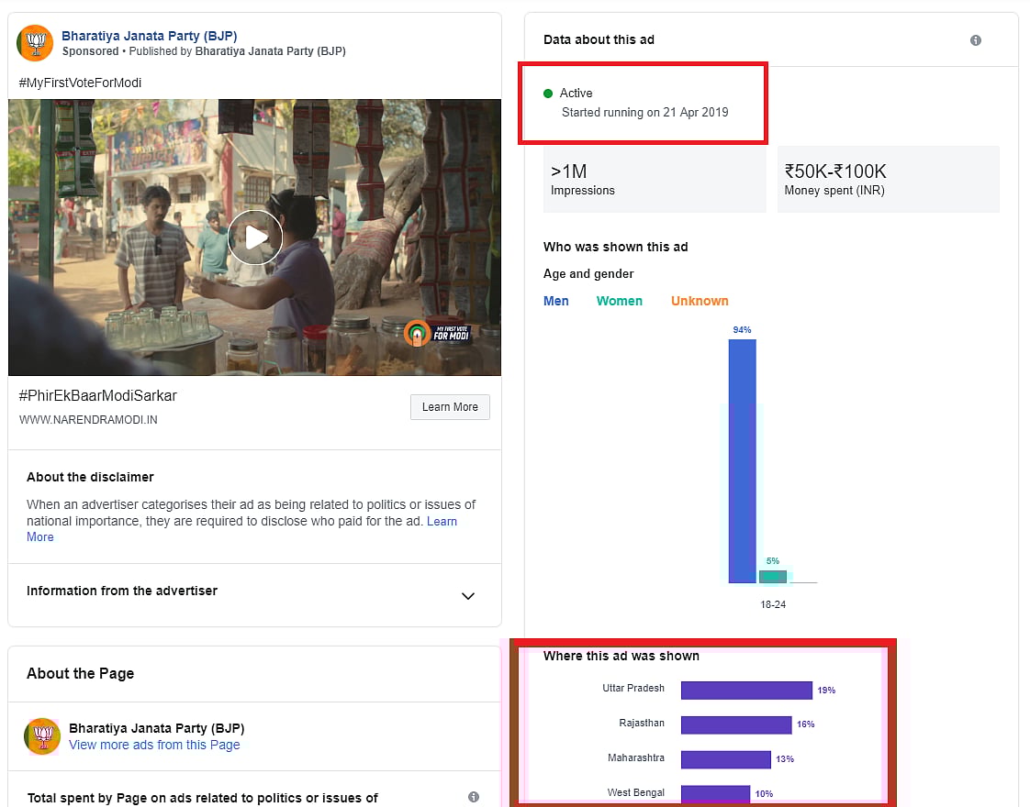Click the #MyFirstVoteForModi hashtag text

pos(80,83)
